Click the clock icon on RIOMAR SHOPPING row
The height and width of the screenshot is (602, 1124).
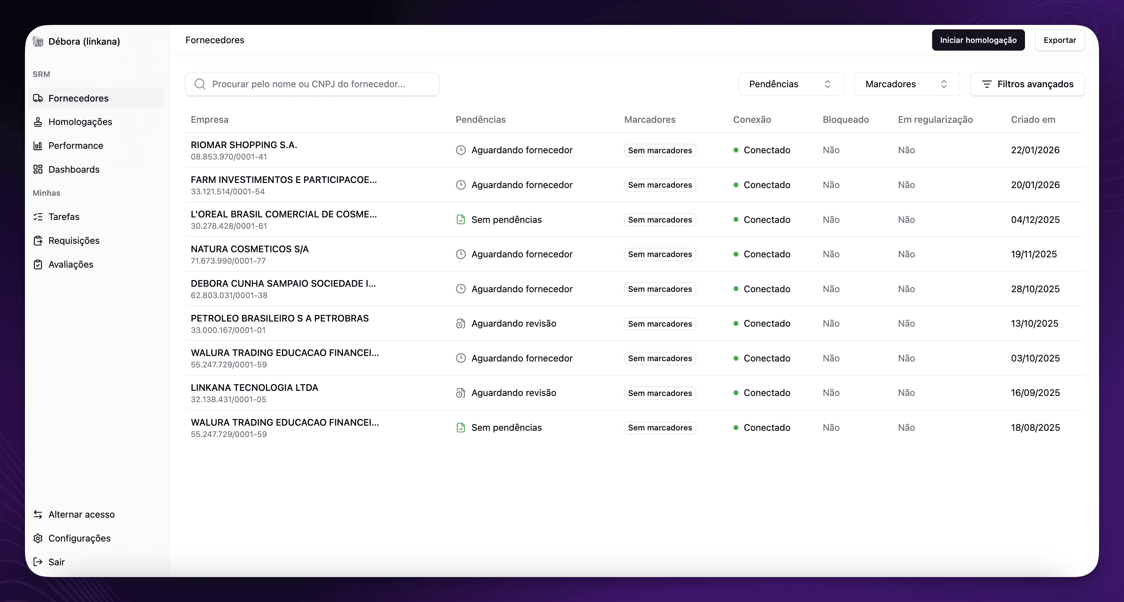click(461, 150)
